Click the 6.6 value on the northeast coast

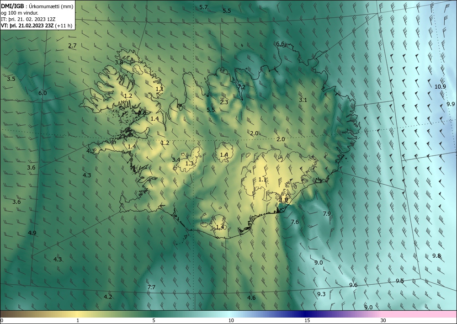280,44
